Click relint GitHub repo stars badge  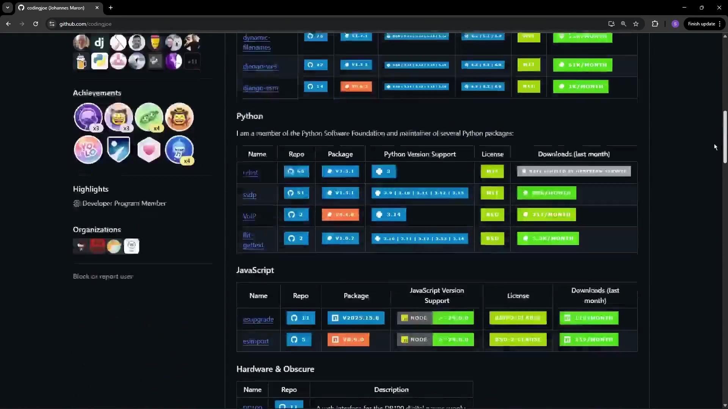[296, 171]
